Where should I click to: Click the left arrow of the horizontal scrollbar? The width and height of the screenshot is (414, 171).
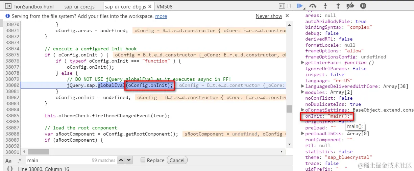[x=23, y=152]
